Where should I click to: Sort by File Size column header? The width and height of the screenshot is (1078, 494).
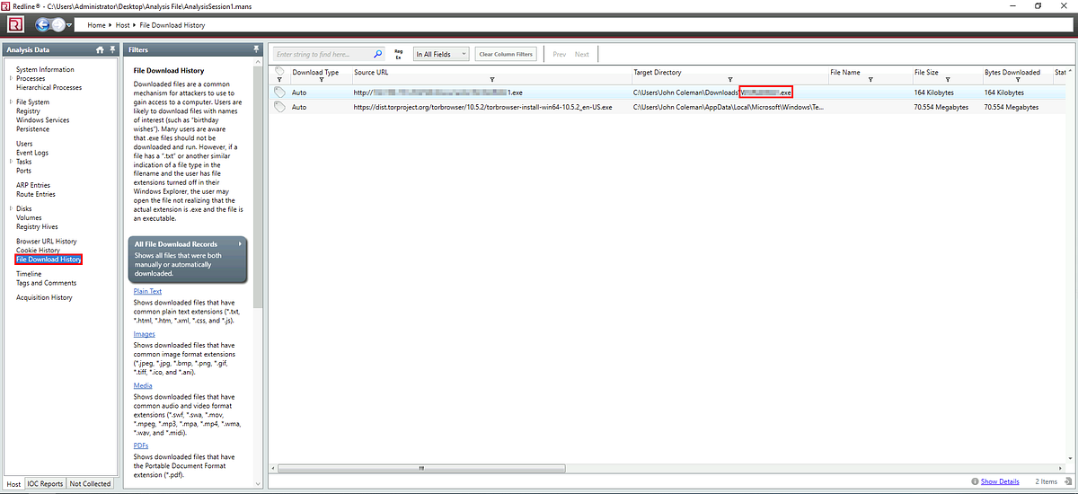pos(926,72)
